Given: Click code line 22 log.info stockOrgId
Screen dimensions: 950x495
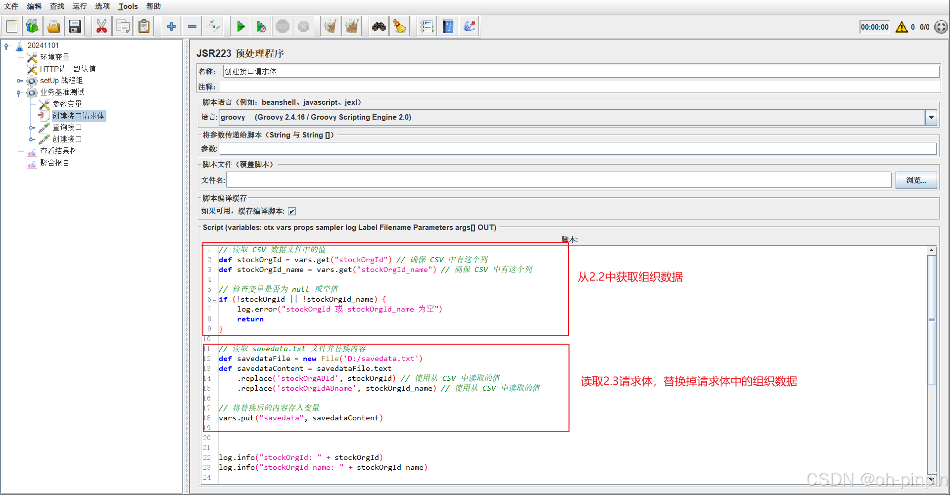Looking at the screenshot, I should tap(301, 458).
